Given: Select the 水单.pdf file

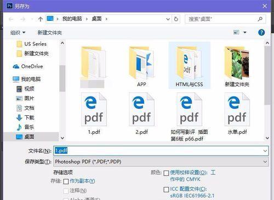Looking at the screenshot, I should (x=237, y=114).
